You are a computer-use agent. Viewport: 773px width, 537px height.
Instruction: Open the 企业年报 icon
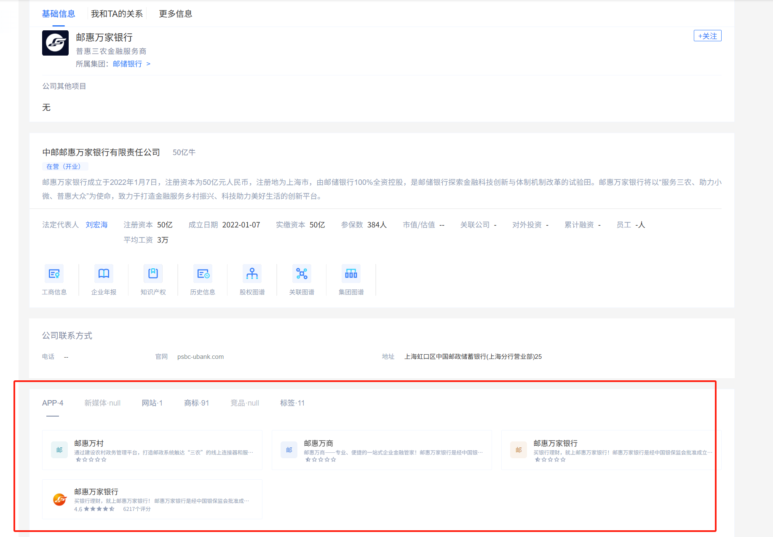(104, 274)
